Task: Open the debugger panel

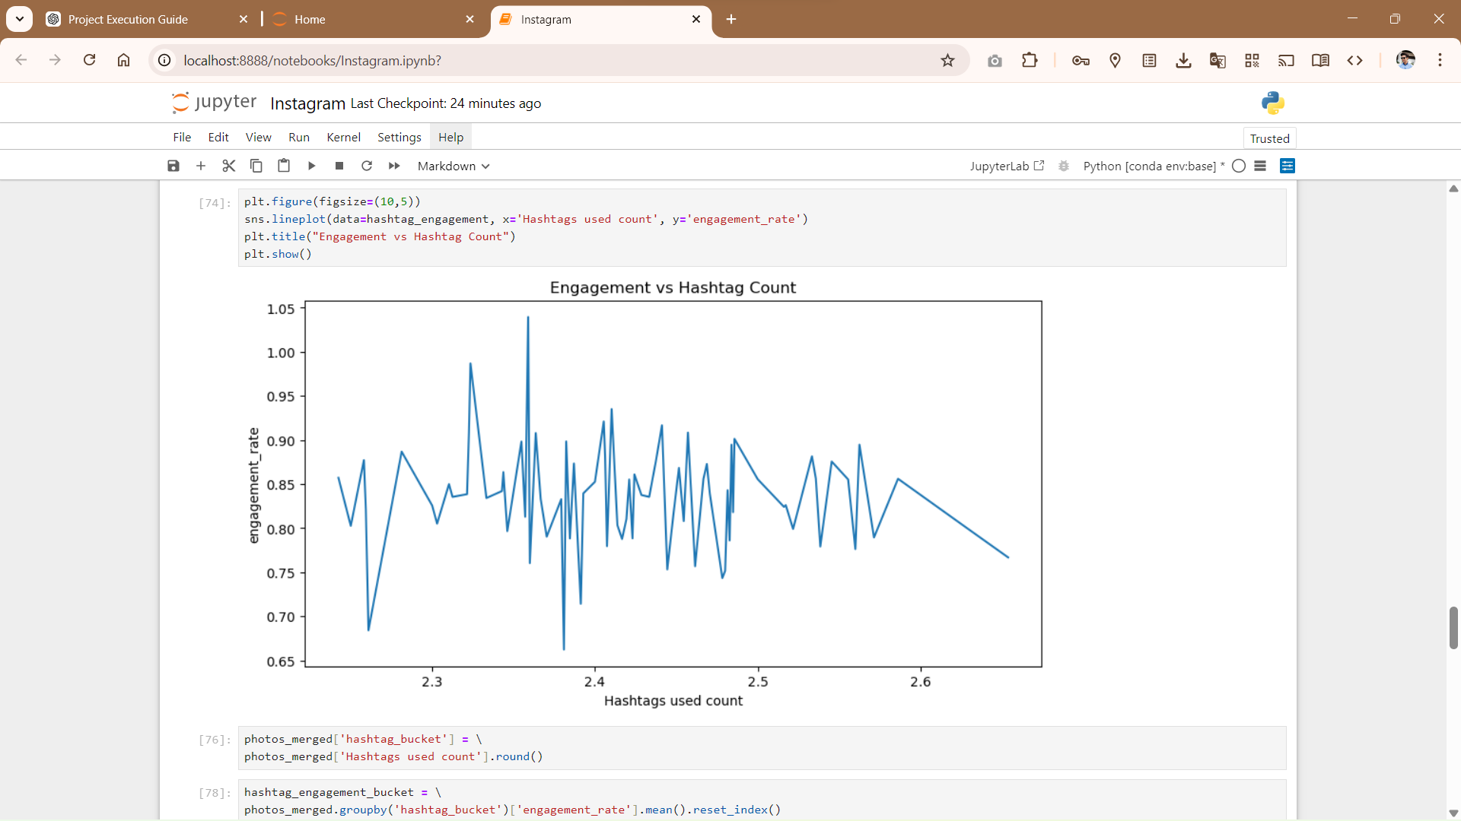Action: tap(1063, 166)
